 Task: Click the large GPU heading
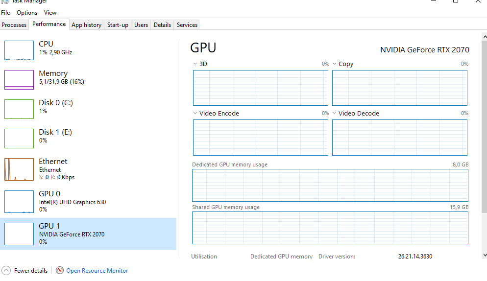[x=203, y=48]
